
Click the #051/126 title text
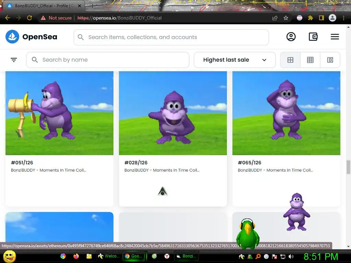coord(22,163)
